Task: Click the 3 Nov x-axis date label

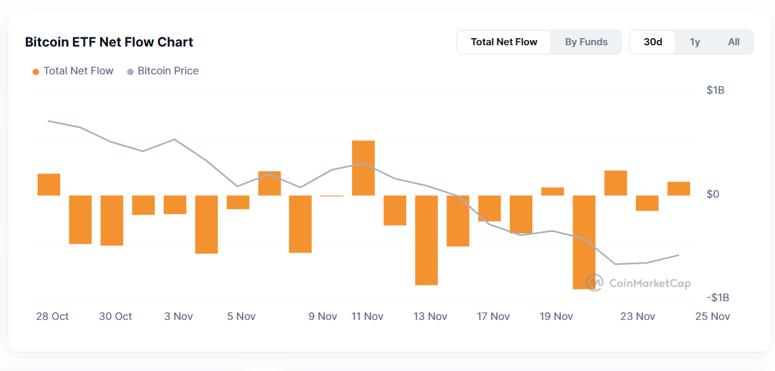Action: click(x=179, y=316)
